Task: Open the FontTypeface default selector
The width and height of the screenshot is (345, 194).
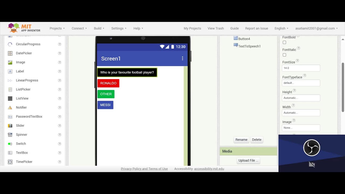Action: (301, 83)
